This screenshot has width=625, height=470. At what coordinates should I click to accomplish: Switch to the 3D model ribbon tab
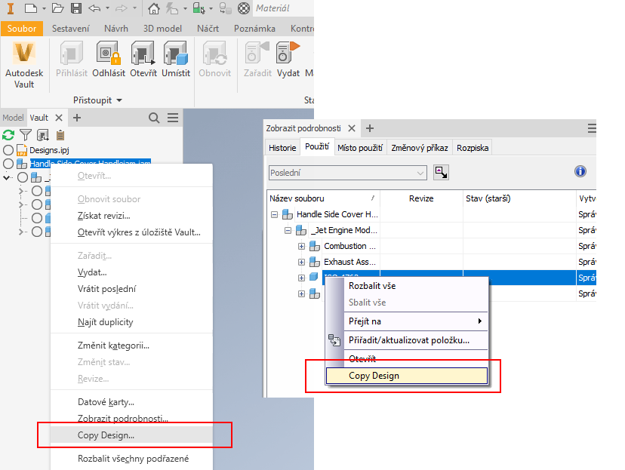[162, 29]
